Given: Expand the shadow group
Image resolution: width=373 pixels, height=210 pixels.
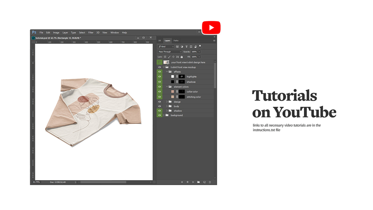Looking at the screenshot, I should pos(167,111).
